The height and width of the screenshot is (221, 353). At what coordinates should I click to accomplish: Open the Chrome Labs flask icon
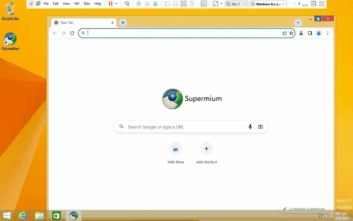point(301,33)
